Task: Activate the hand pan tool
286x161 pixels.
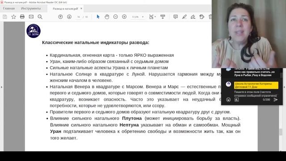Action: coord(107,17)
